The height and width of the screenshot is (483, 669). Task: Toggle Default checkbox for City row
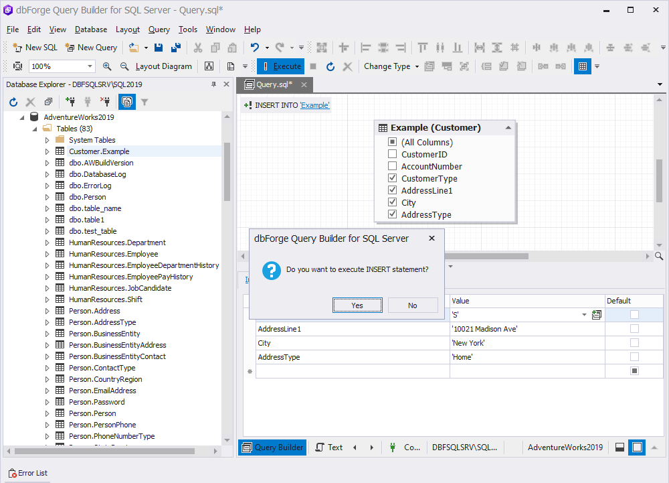634,342
